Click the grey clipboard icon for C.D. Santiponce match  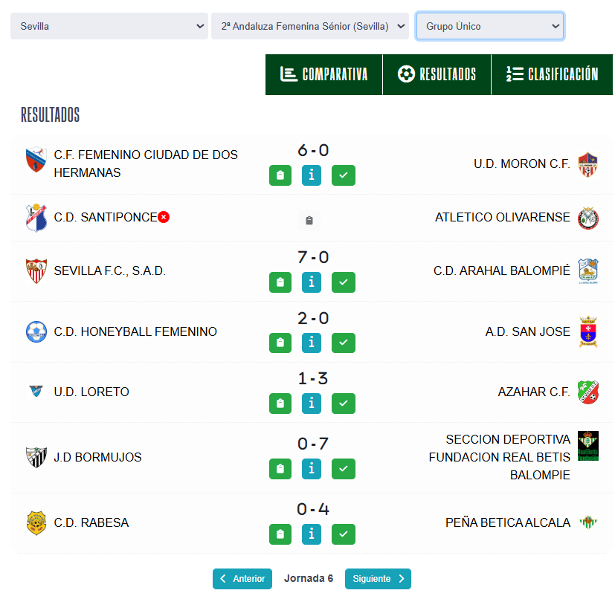click(x=310, y=221)
